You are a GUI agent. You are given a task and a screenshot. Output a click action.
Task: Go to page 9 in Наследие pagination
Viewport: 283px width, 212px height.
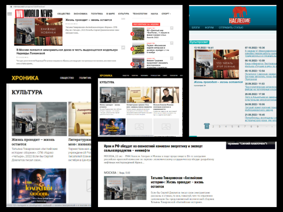tap(258, 126)
